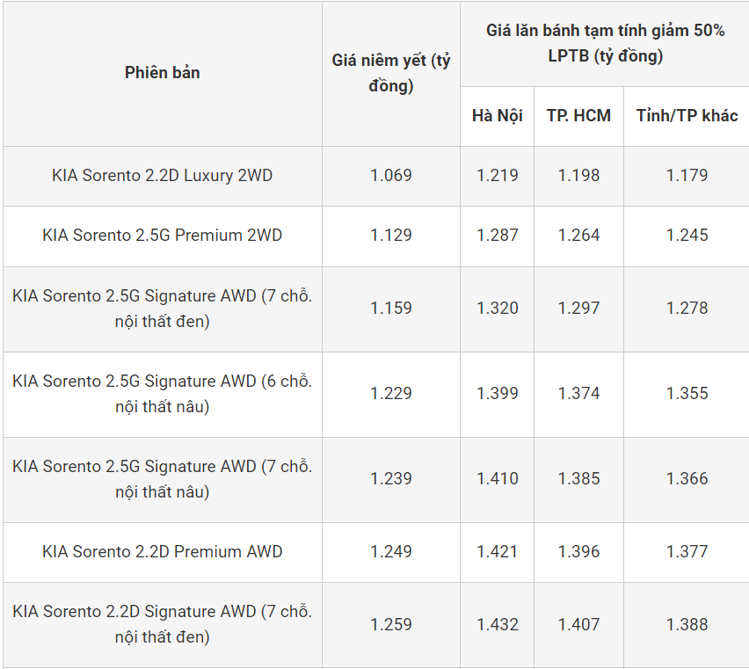The width and height of the screenshot is (749, 669).
Task: Click the 1.407 TP. HCM price cell
Action: tap(578, 624)
